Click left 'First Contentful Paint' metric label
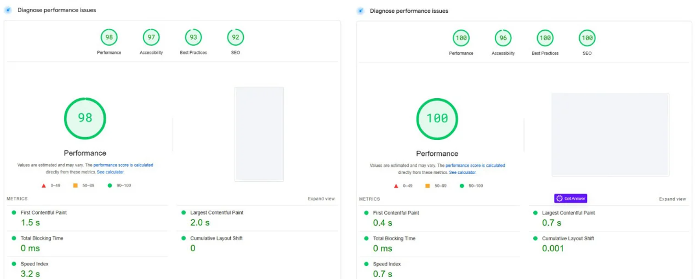696x279 pixels. click(44, 213)
